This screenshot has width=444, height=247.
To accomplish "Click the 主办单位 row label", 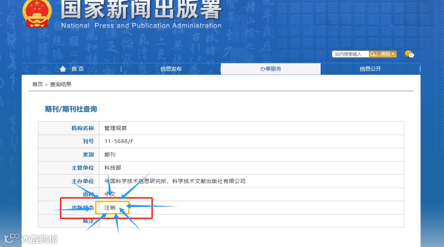I will (82, 181).
